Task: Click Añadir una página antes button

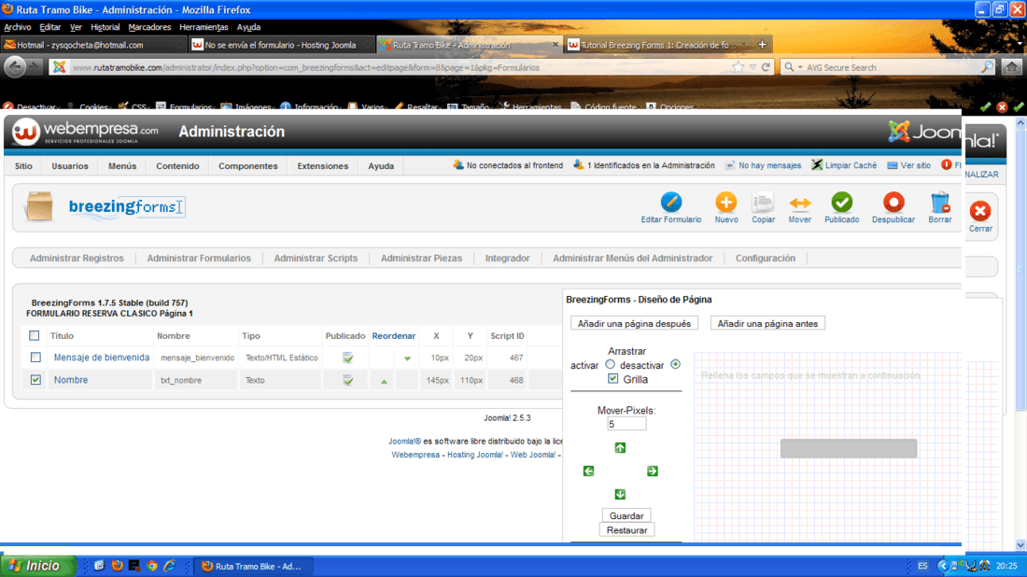Action: tap(767, 324)
